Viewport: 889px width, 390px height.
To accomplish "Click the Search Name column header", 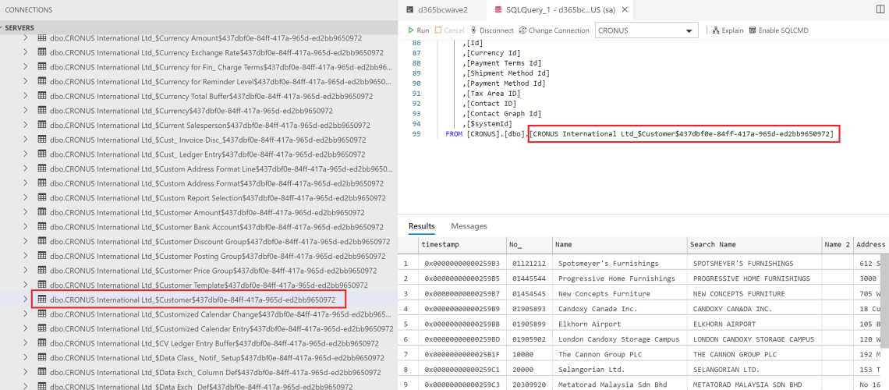I will click(x=754, y=244).
